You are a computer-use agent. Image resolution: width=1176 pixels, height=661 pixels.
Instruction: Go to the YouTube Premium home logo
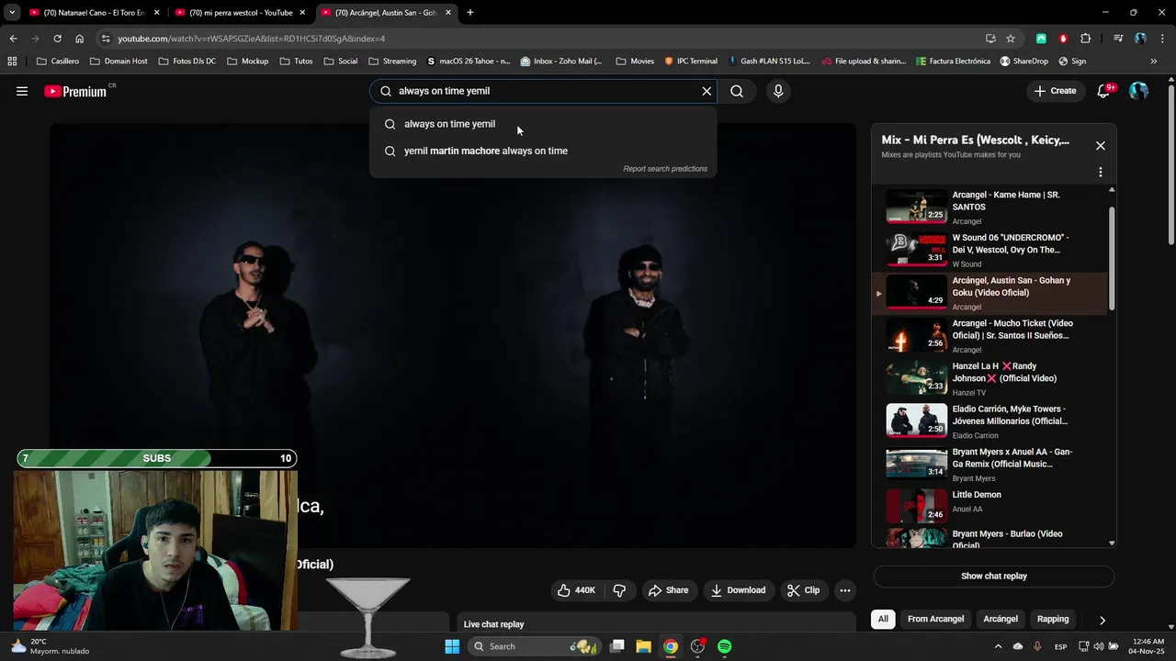pos(75,91)
